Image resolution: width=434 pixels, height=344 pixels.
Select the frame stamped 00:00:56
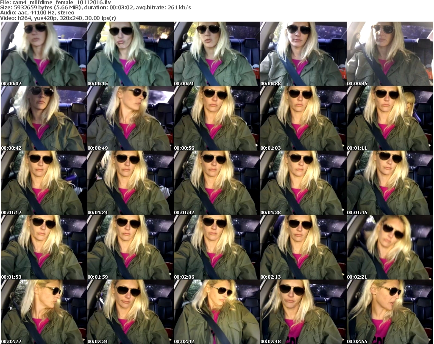click(x=217, y=118)
